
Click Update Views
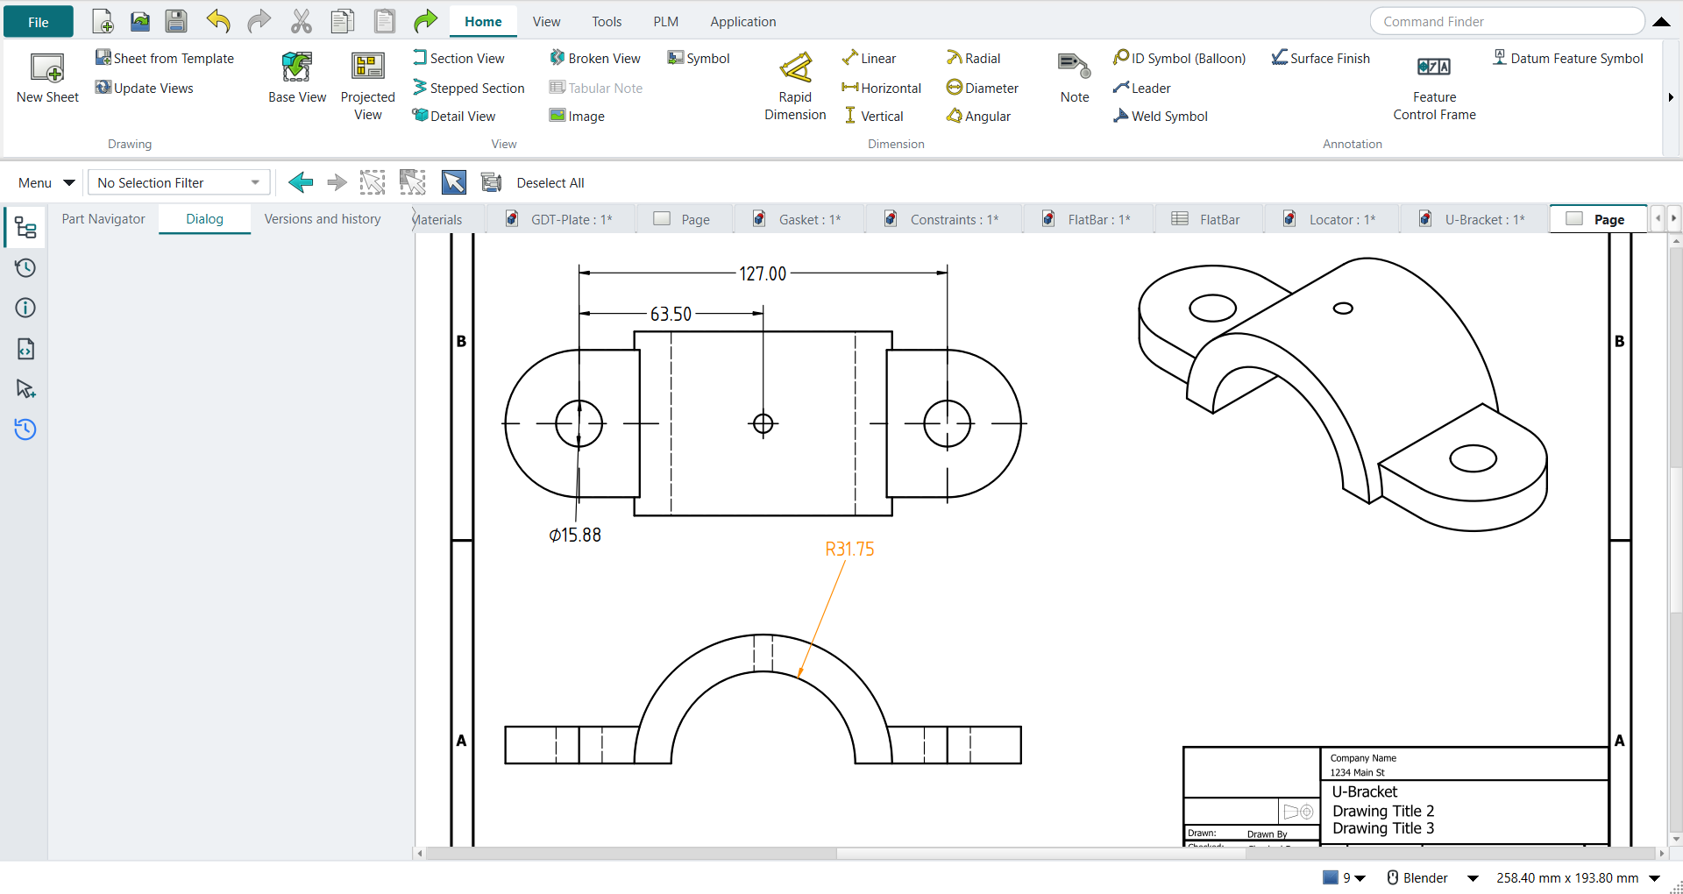(145, 88)
